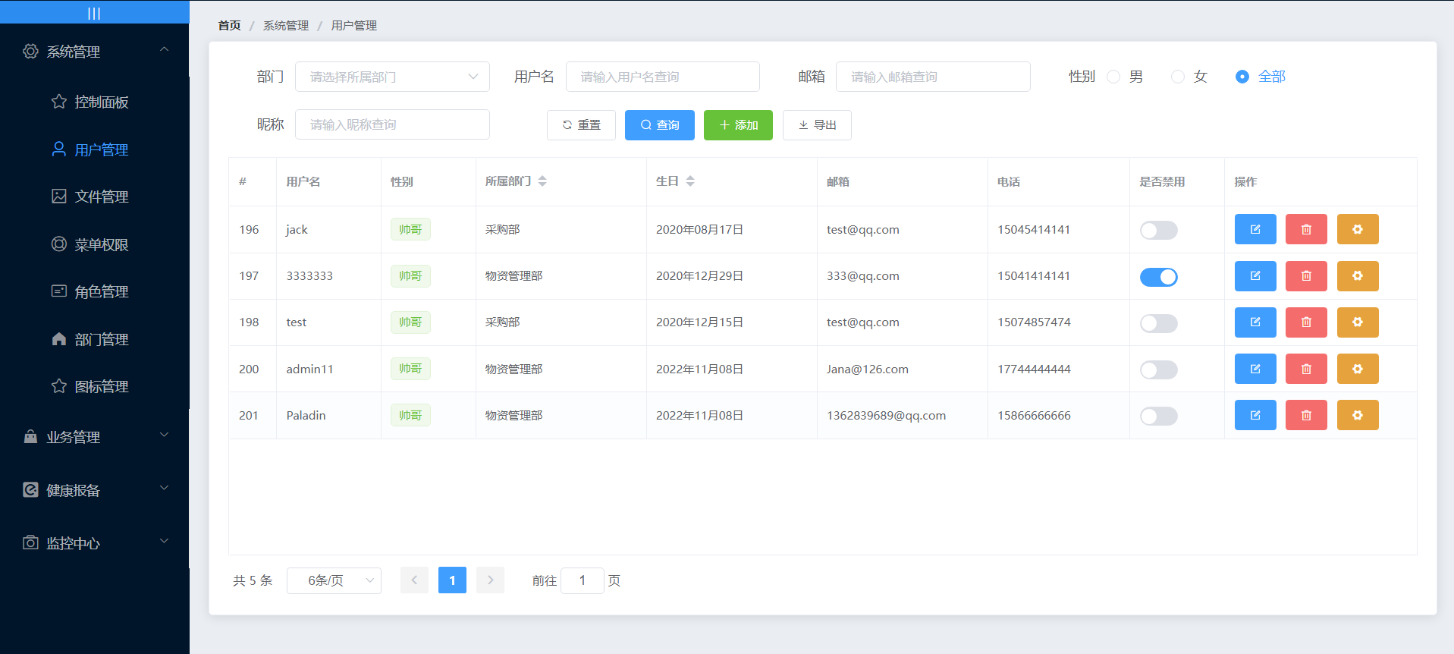Click the 重置 reset button
Image resolution: width=1454 pixels, height=654 pixels.
pos(581,125)
